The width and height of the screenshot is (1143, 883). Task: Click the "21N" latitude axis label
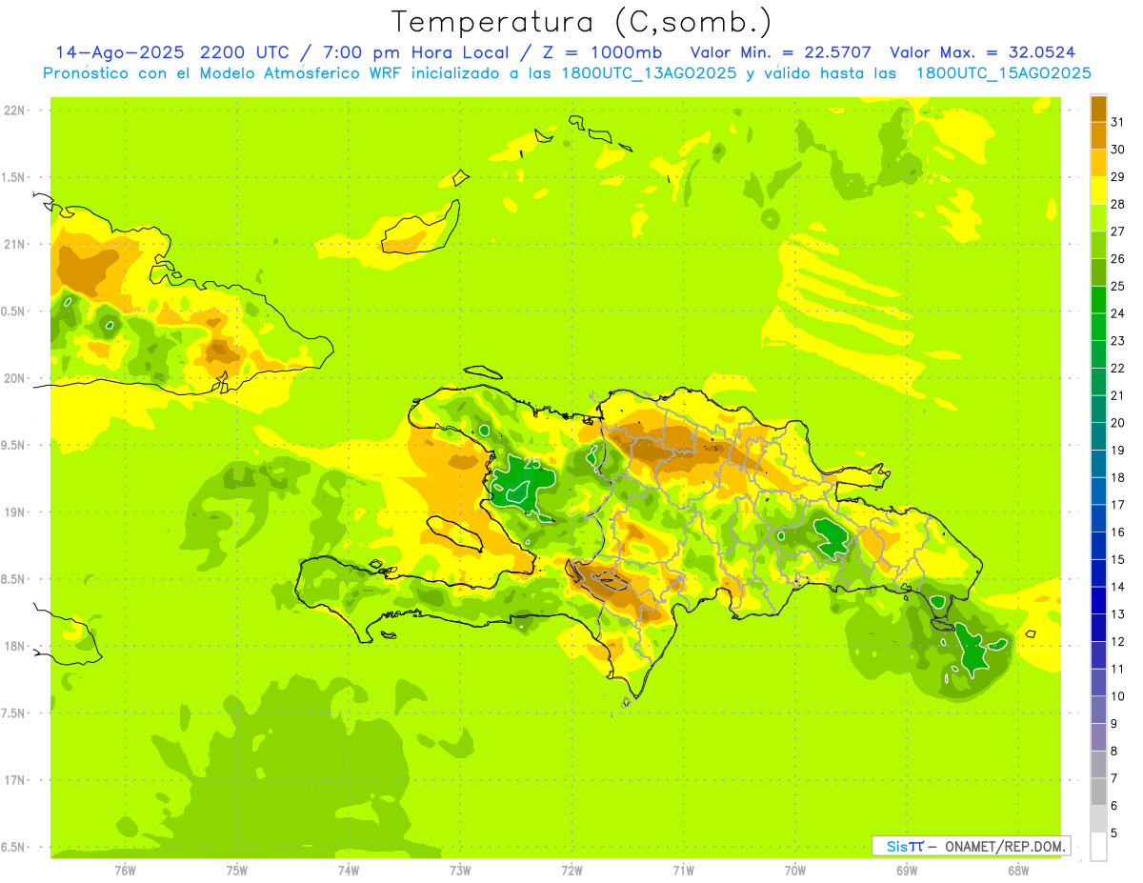click(15, 244)
